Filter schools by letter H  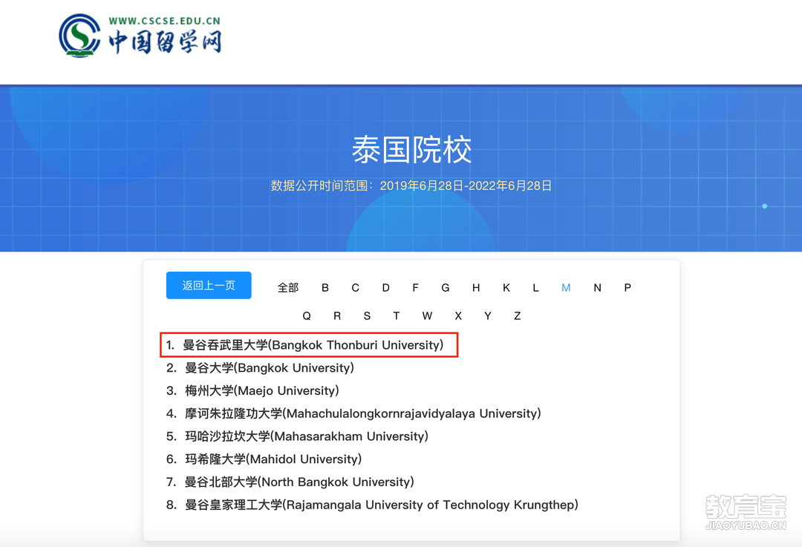pos(476,288)
